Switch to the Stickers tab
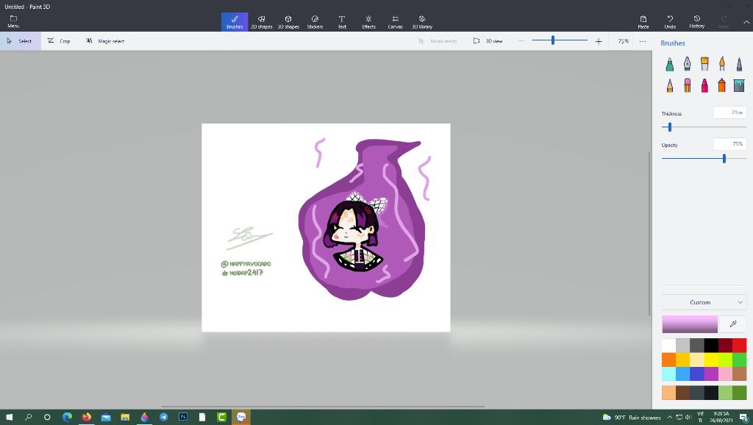 click(315, 21)
